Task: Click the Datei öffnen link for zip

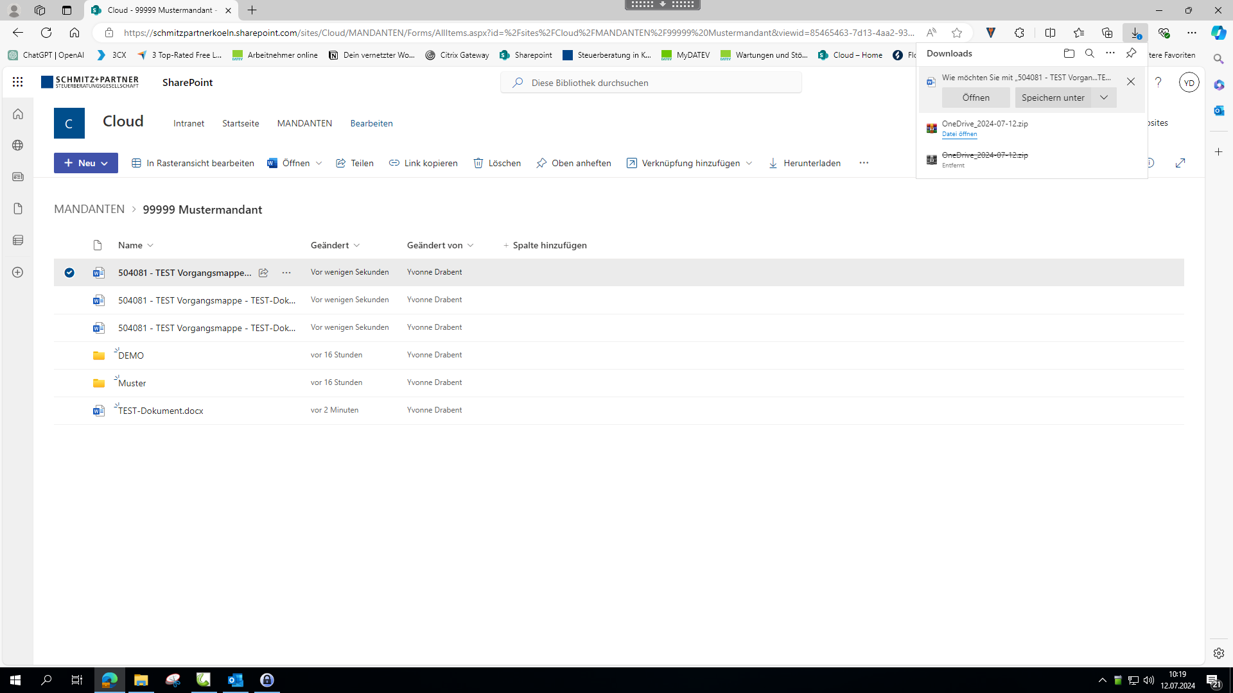Action: click(959, 134)
